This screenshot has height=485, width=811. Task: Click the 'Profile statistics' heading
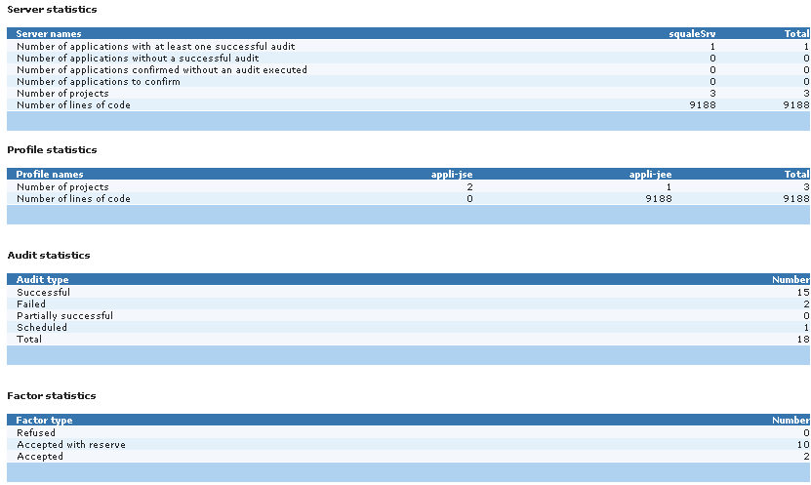coord(52,150)
